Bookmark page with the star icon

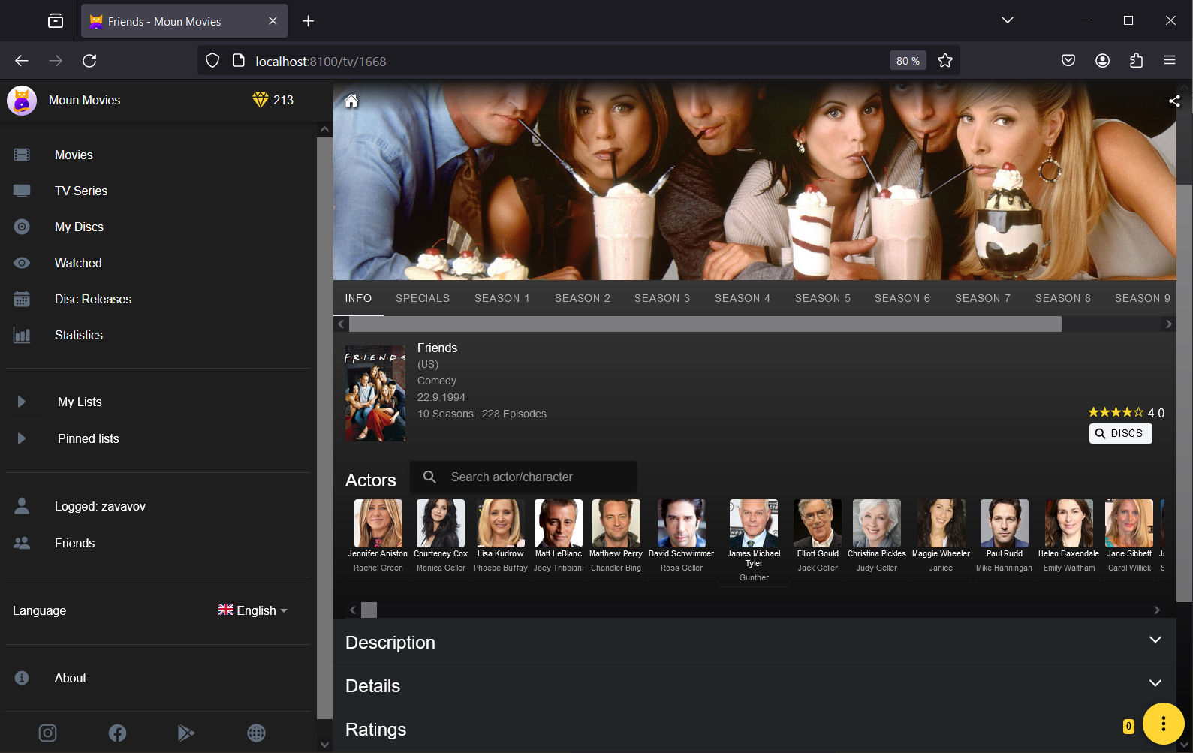coord(945,61)
